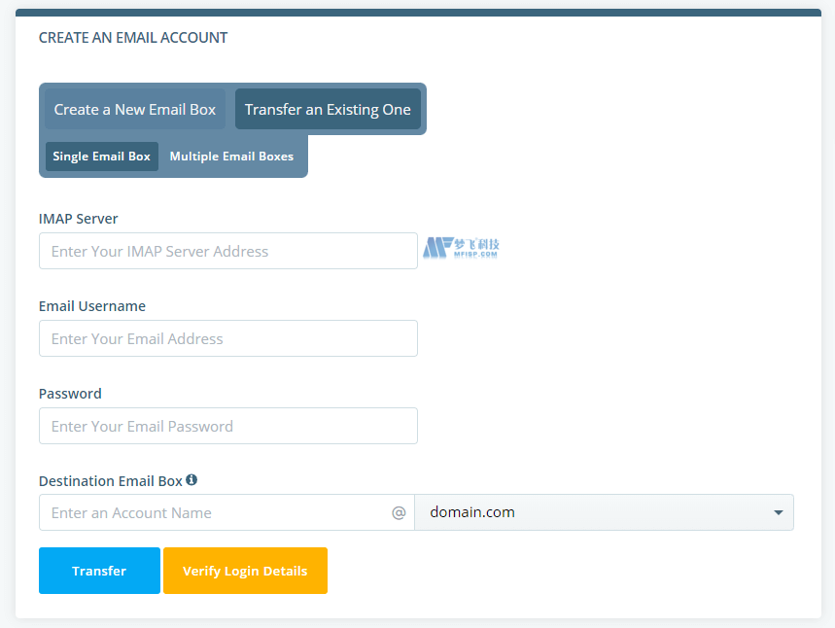Click the IMAP Server label
The height and width of the screenshot is (628, 835).
click(79, 219)
